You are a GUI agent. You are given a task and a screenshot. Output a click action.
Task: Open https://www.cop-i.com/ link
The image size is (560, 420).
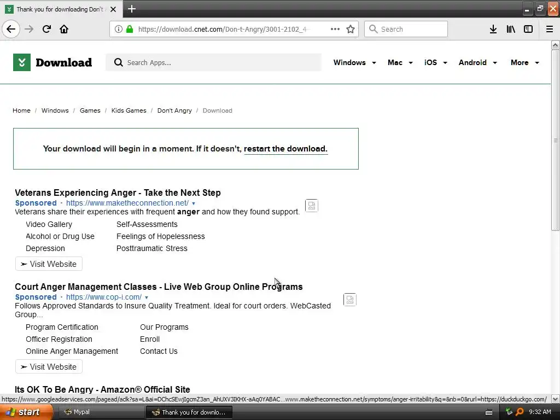pyautogui.click(x=103, y=297)
